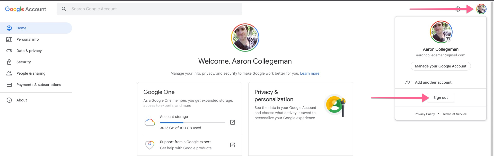The width and height of the screenshot is (494, 156).
Task: Click the Google One cloud icon
Action: click(x=150, y=122)
